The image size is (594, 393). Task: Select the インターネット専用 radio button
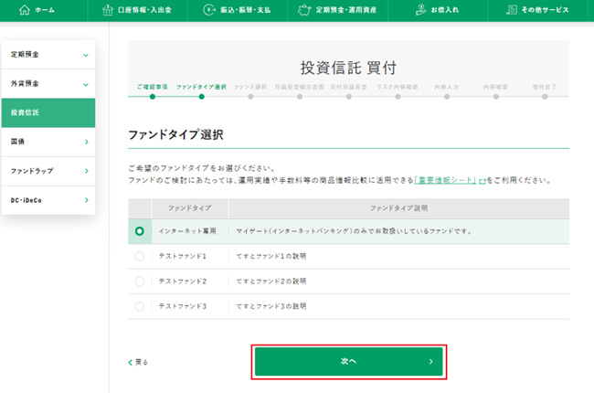(x=140, y=231)
